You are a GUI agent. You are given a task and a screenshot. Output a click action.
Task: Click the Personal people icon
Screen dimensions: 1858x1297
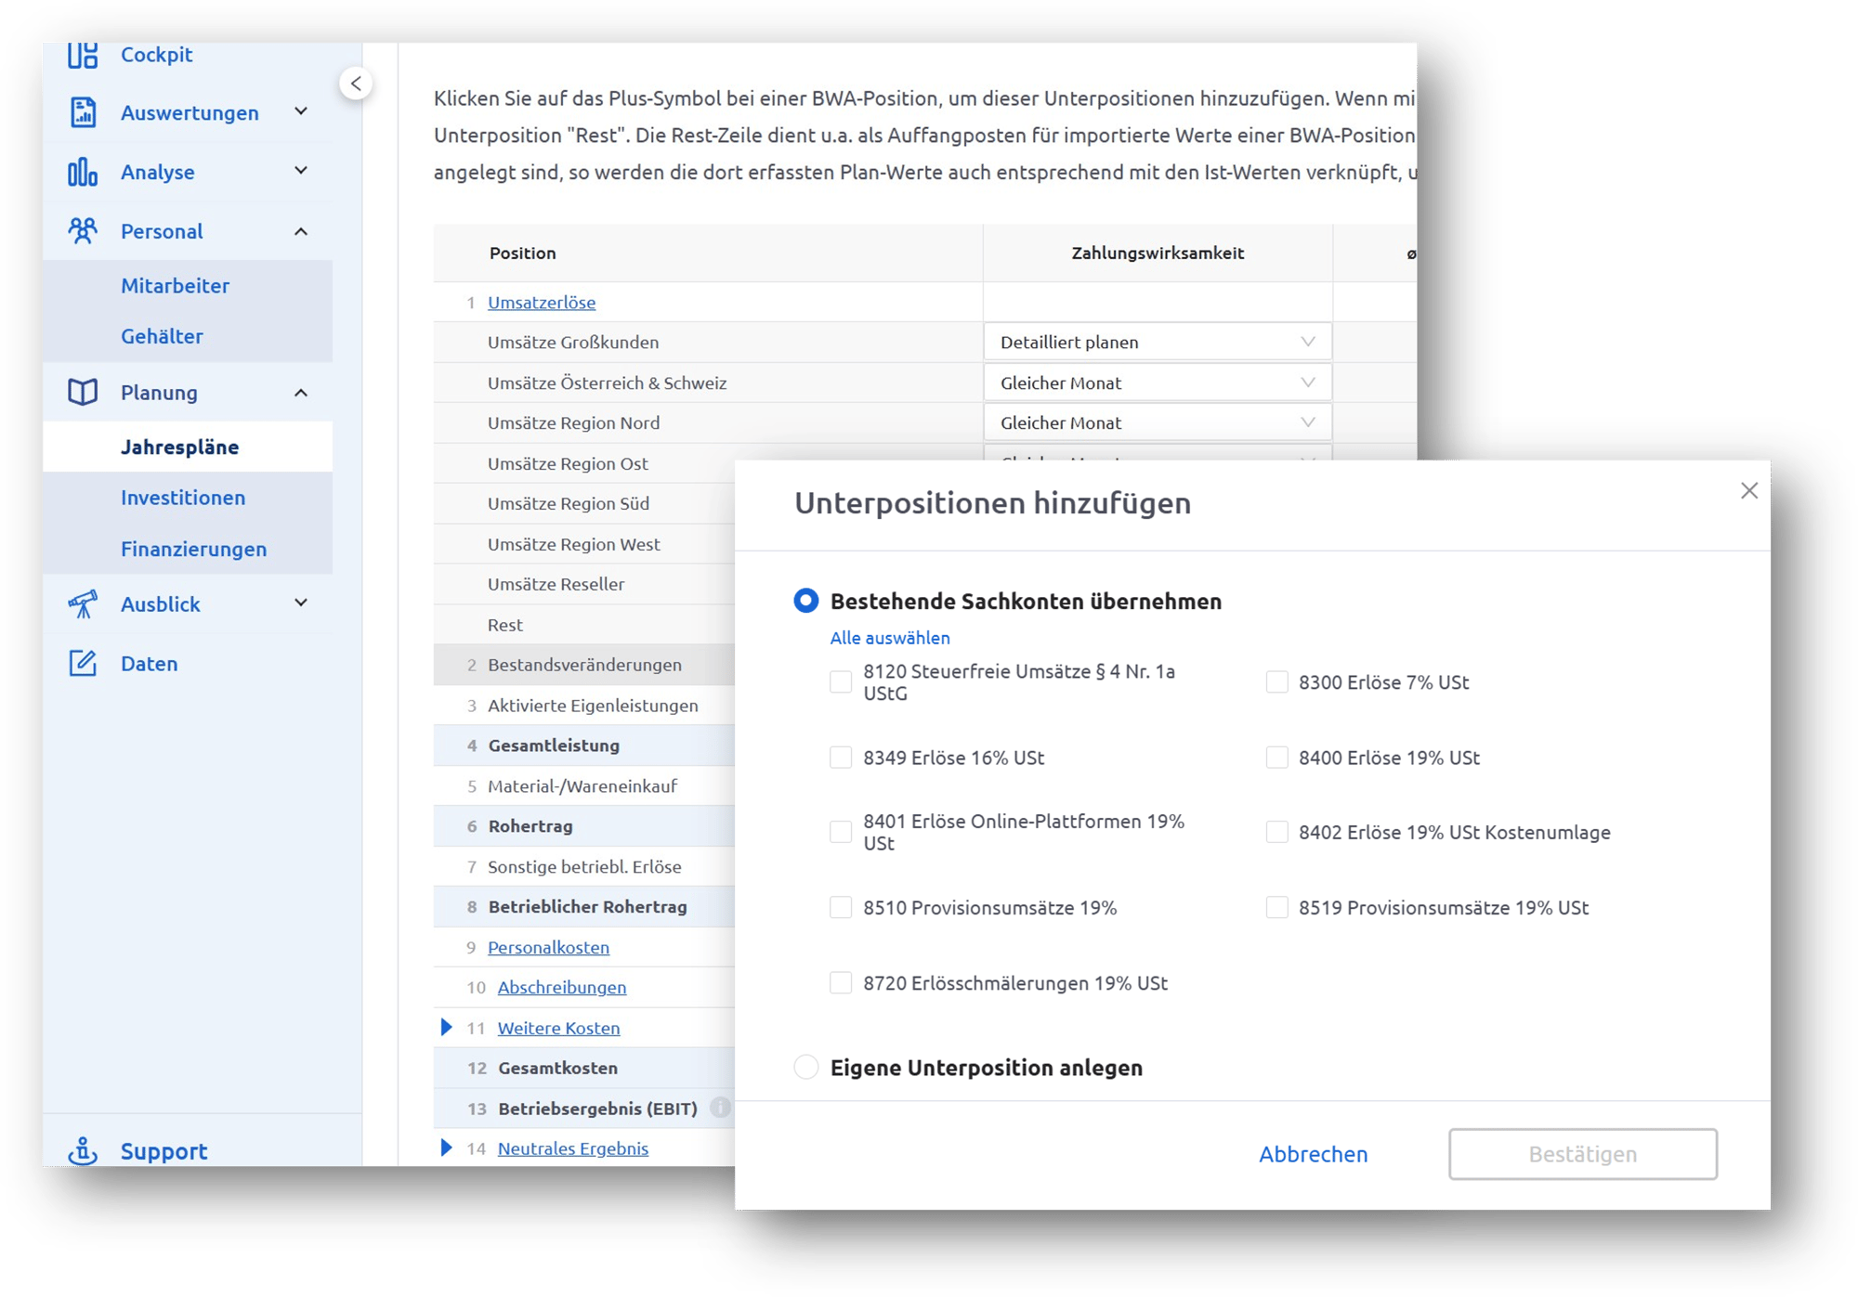point(83,230)
